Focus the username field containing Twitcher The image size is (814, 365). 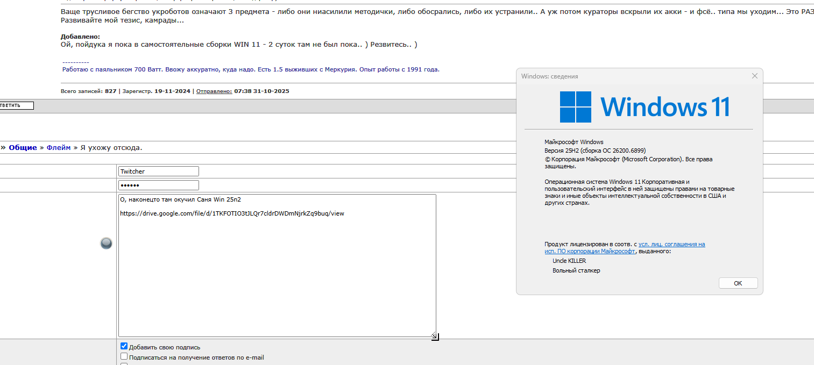(158, 171)
